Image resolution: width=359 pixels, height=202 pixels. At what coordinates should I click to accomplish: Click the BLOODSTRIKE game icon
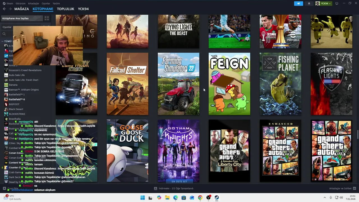point(6,114)
